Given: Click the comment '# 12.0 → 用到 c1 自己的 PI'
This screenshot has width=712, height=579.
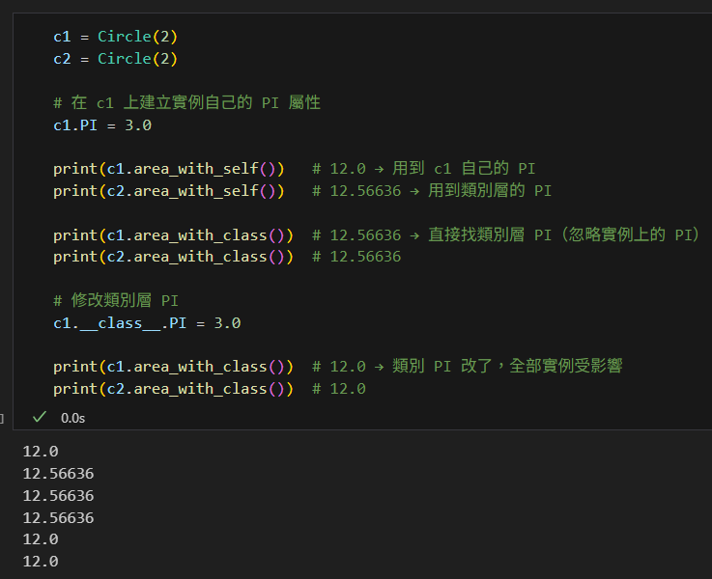Looking at the screenshot, I should [x=424, y=169].
